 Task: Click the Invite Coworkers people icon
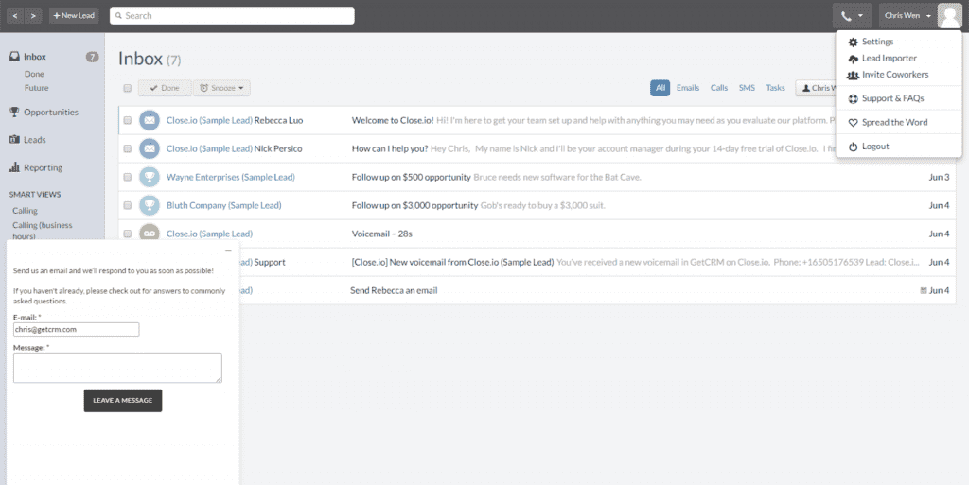tap(853, 75)
